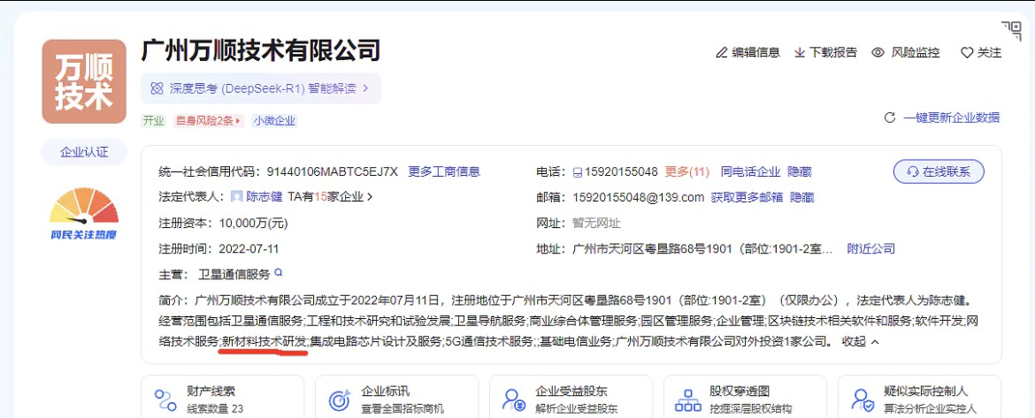
Task: Click 获取更多邮箱 link
Action: [x=747, y=196]
